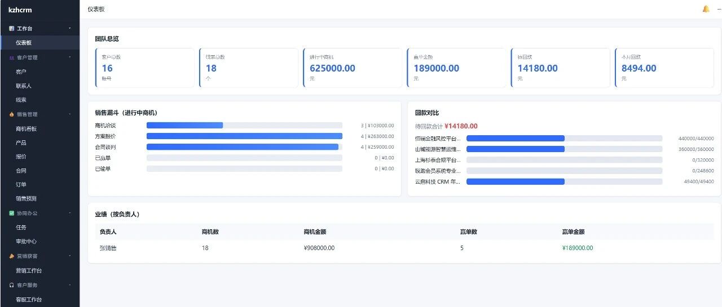This screenshot has height=307, width=722.
Task: Click the 云启科技 CRM repayment bar
Action: click(564, 182)
